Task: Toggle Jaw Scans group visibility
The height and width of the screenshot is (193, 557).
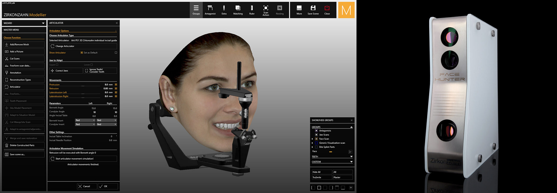Action: click(316, 135)
